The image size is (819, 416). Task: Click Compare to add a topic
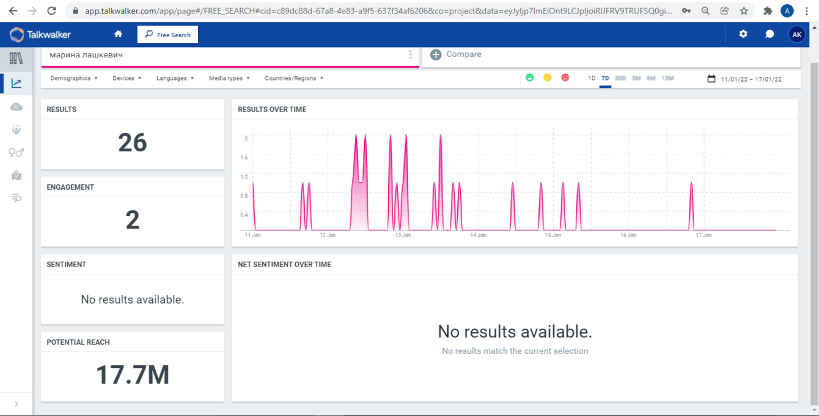click(x=456, y=54)
